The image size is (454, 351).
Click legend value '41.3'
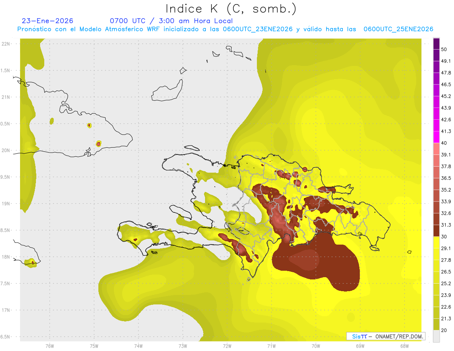pos(446,131)
